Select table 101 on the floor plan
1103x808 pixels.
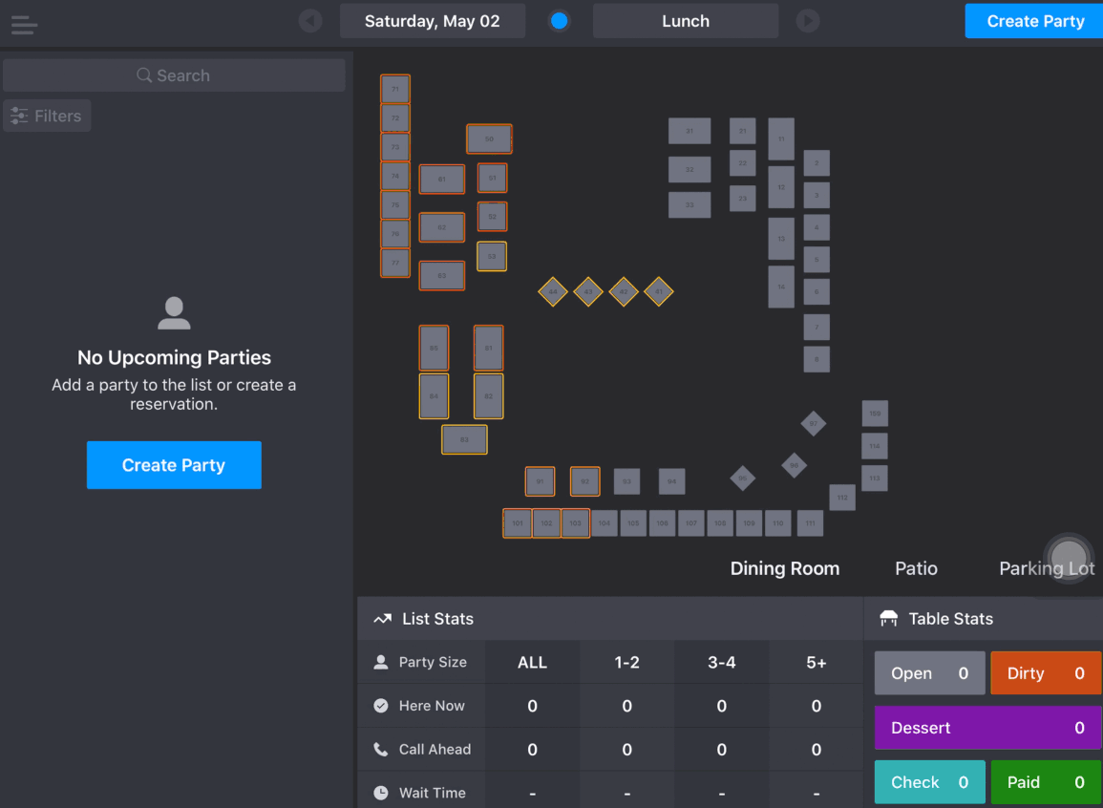pyautogui.click(x=517, y=523)
